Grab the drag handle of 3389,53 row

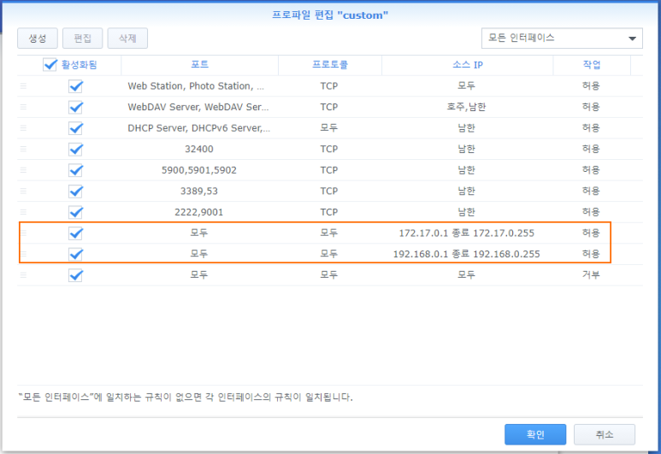click(x=24, y=191)
